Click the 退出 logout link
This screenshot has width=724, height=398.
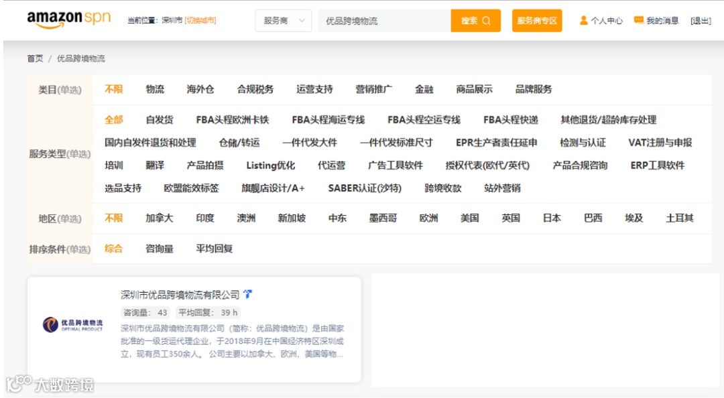(701, 21)
